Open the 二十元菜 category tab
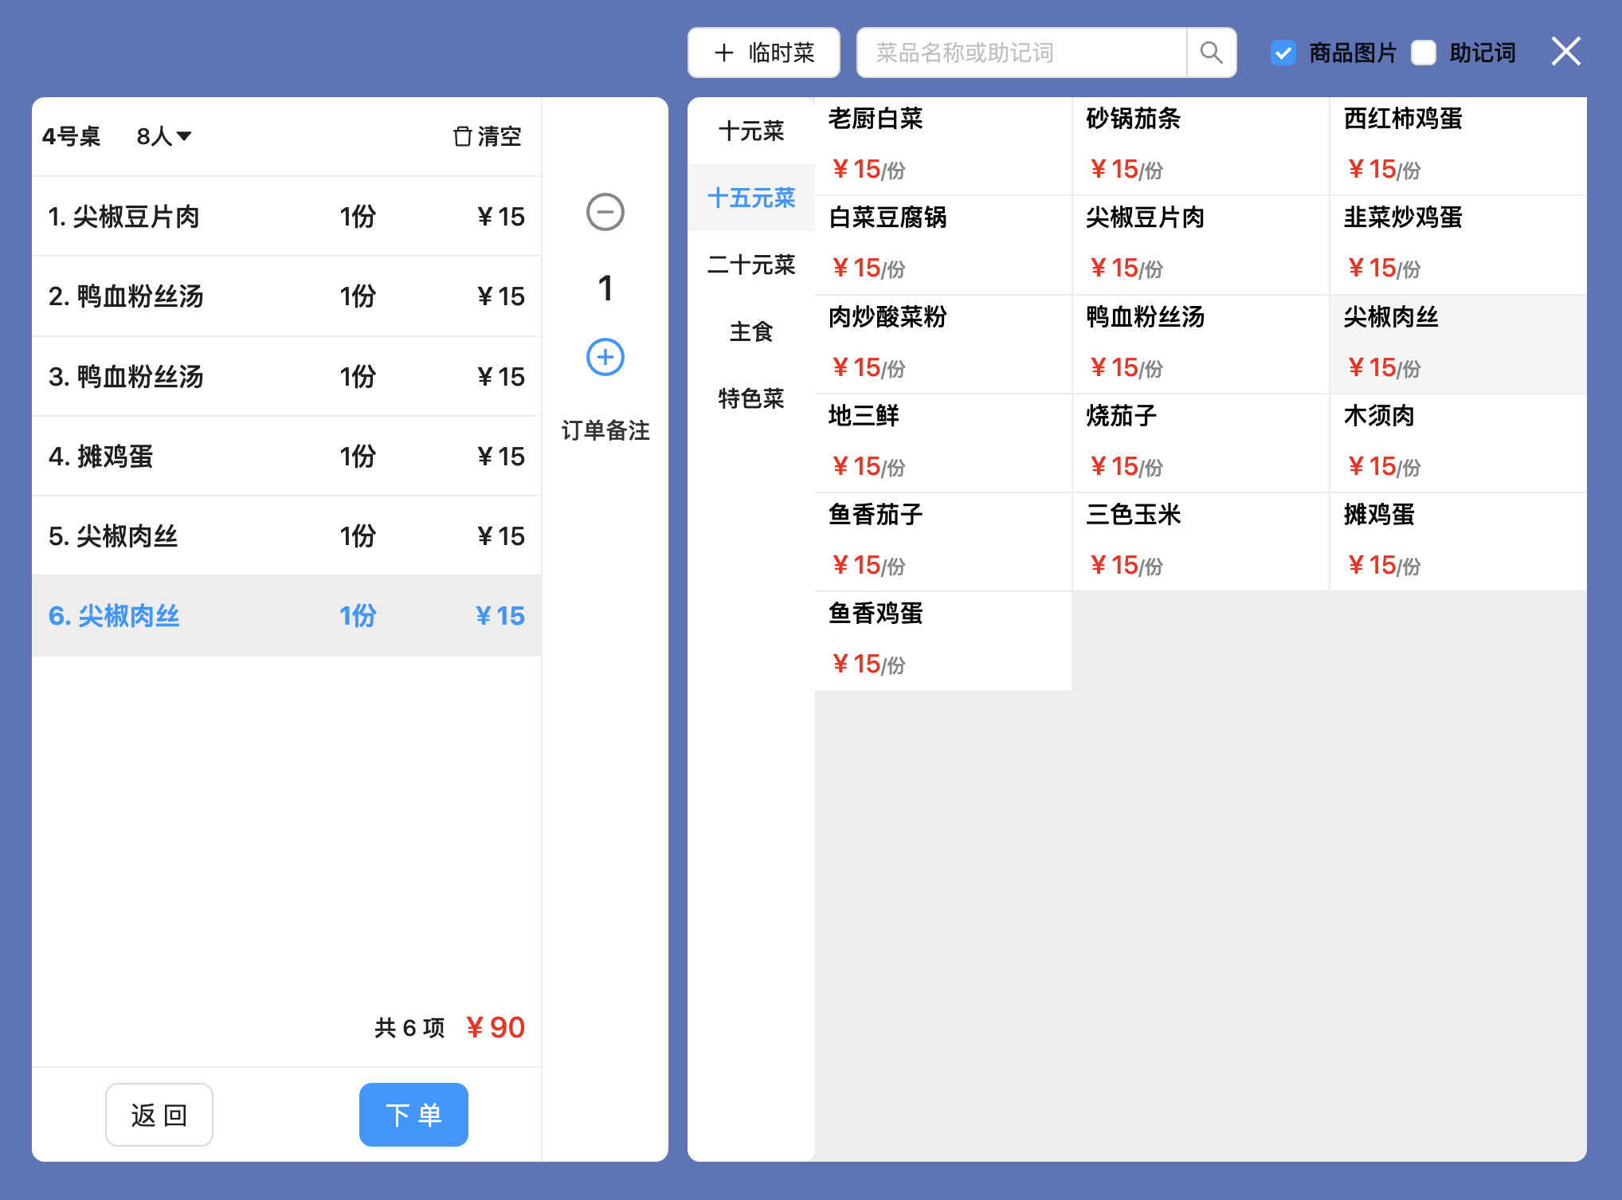The width and height of the screenshot is (1622, 1200). coord(750,265)
